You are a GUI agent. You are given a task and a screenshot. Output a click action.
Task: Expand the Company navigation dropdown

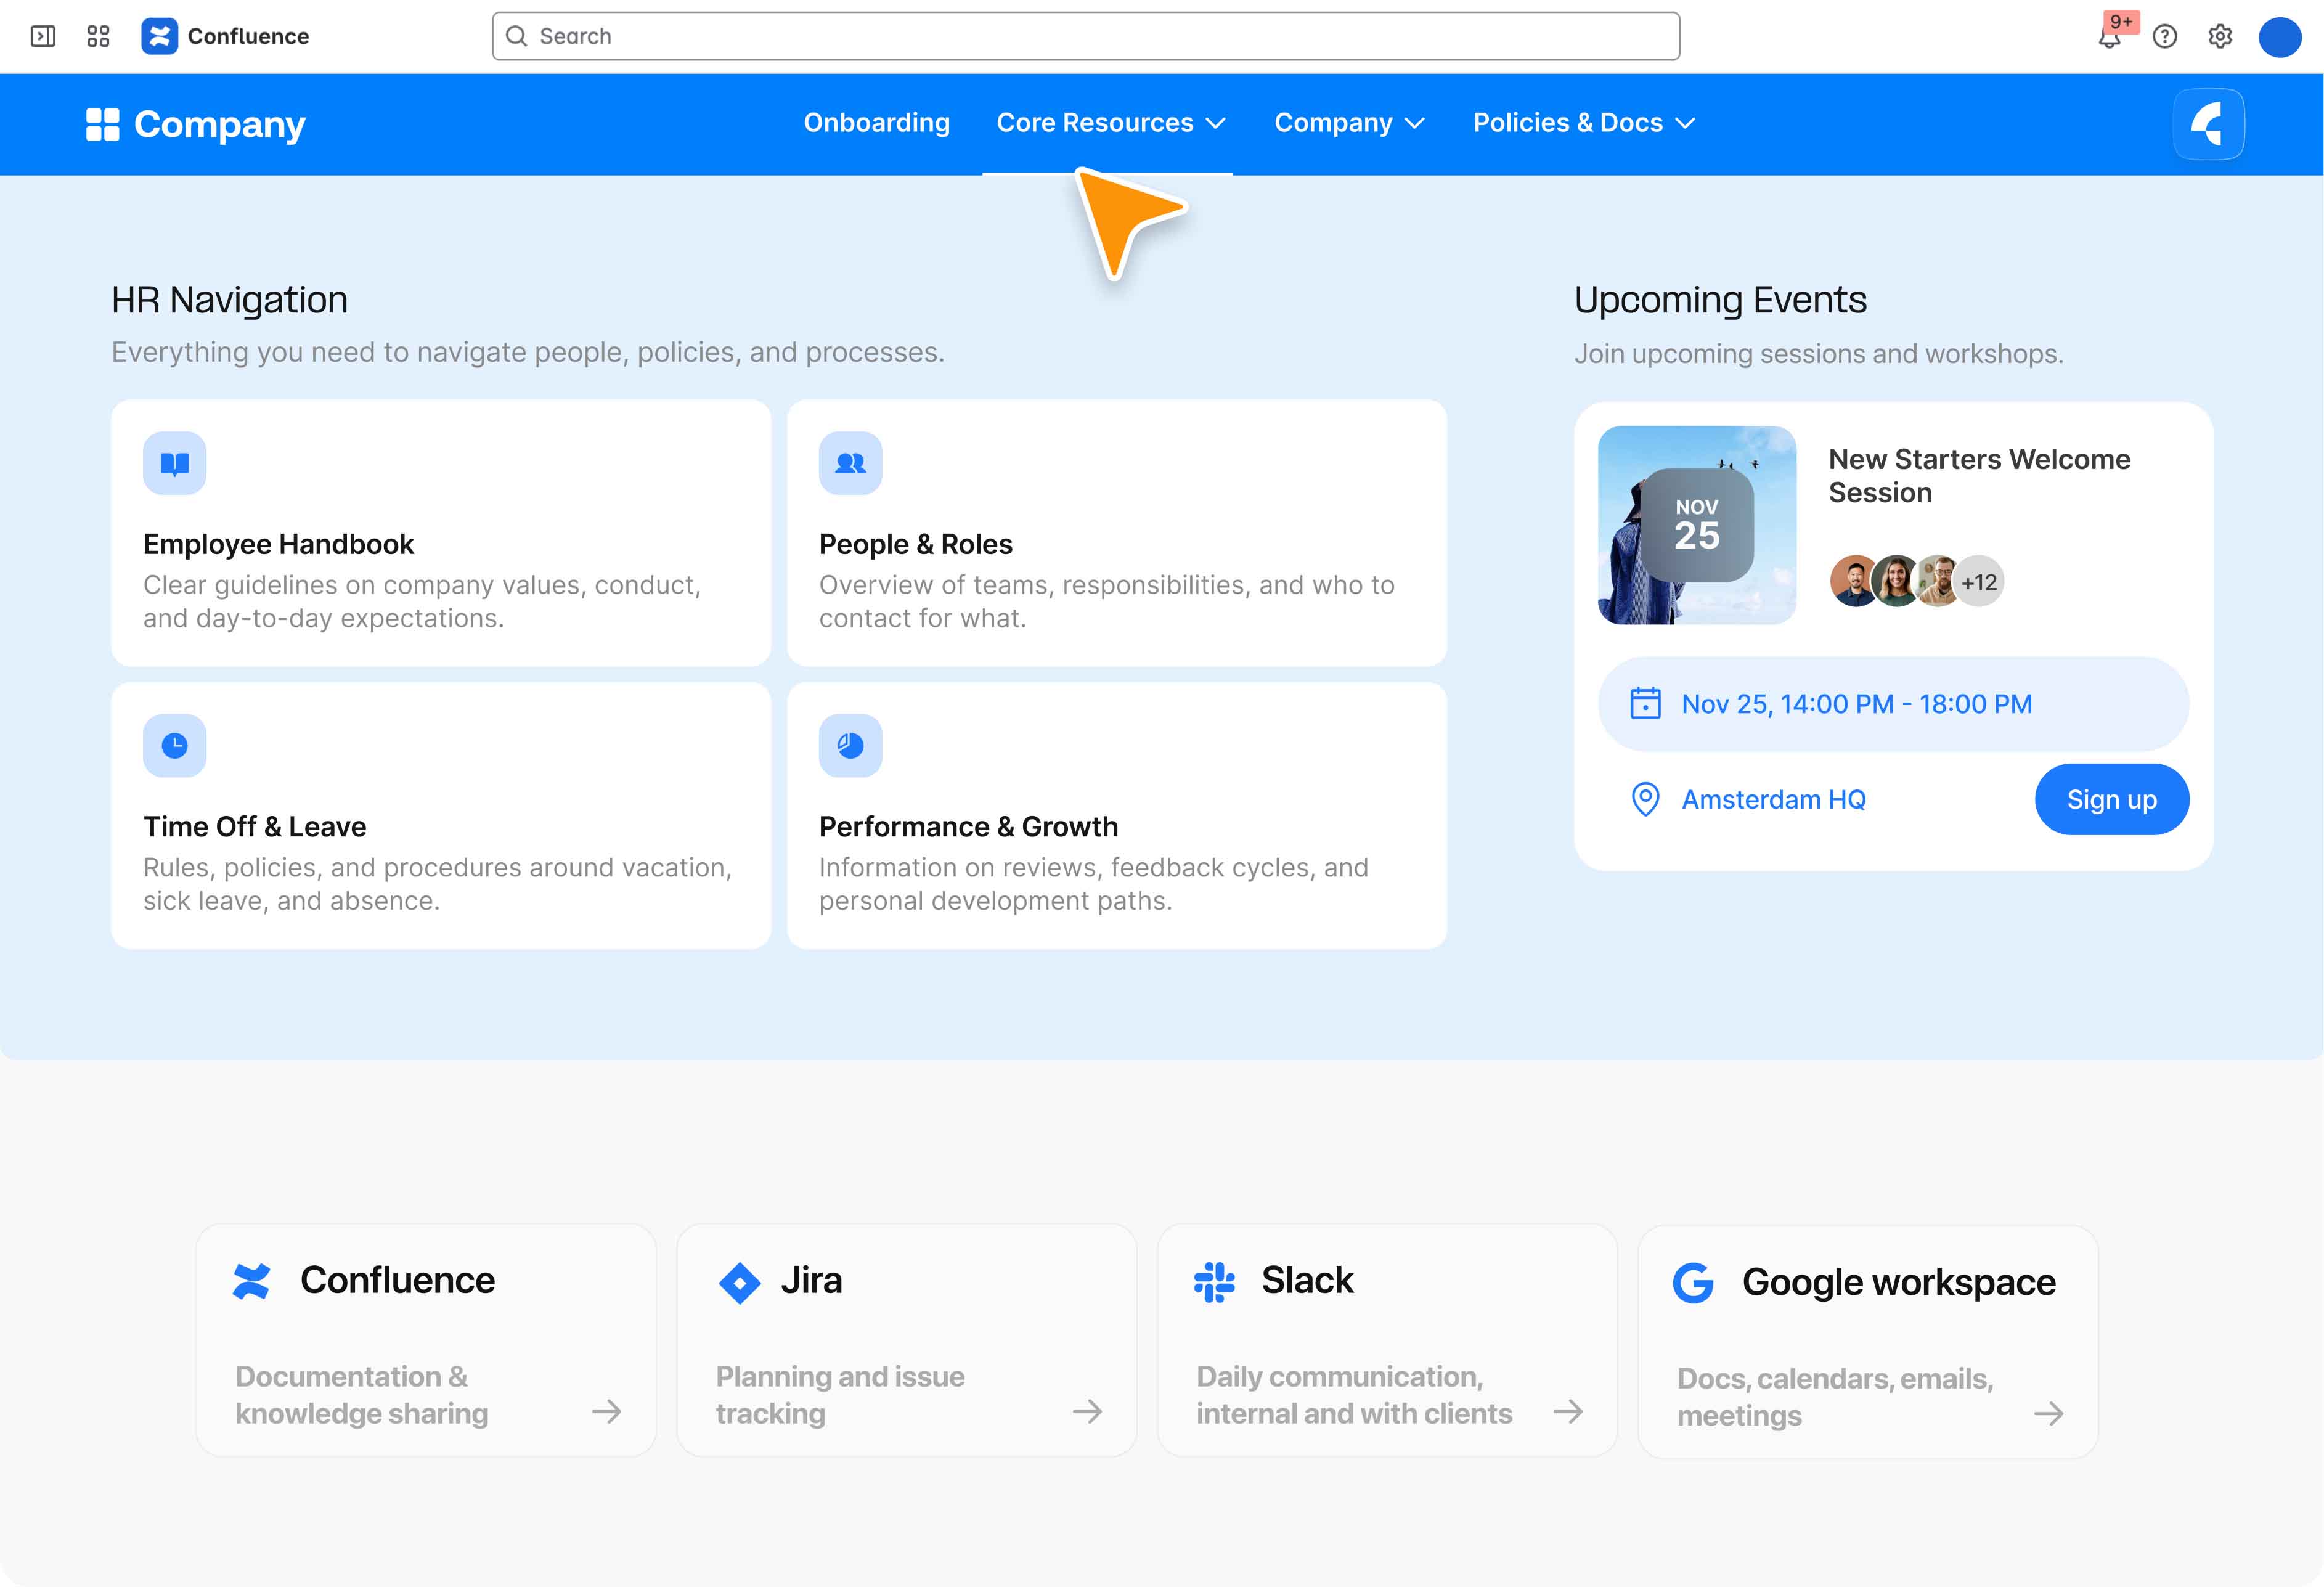[1348, 123]
